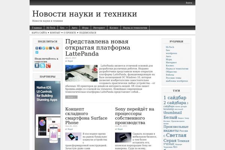Image resolution: width=225 pixels, height=150 pixels.
Task: Click the УЧЕНЫЕ tag
Action: click(169, 144)
